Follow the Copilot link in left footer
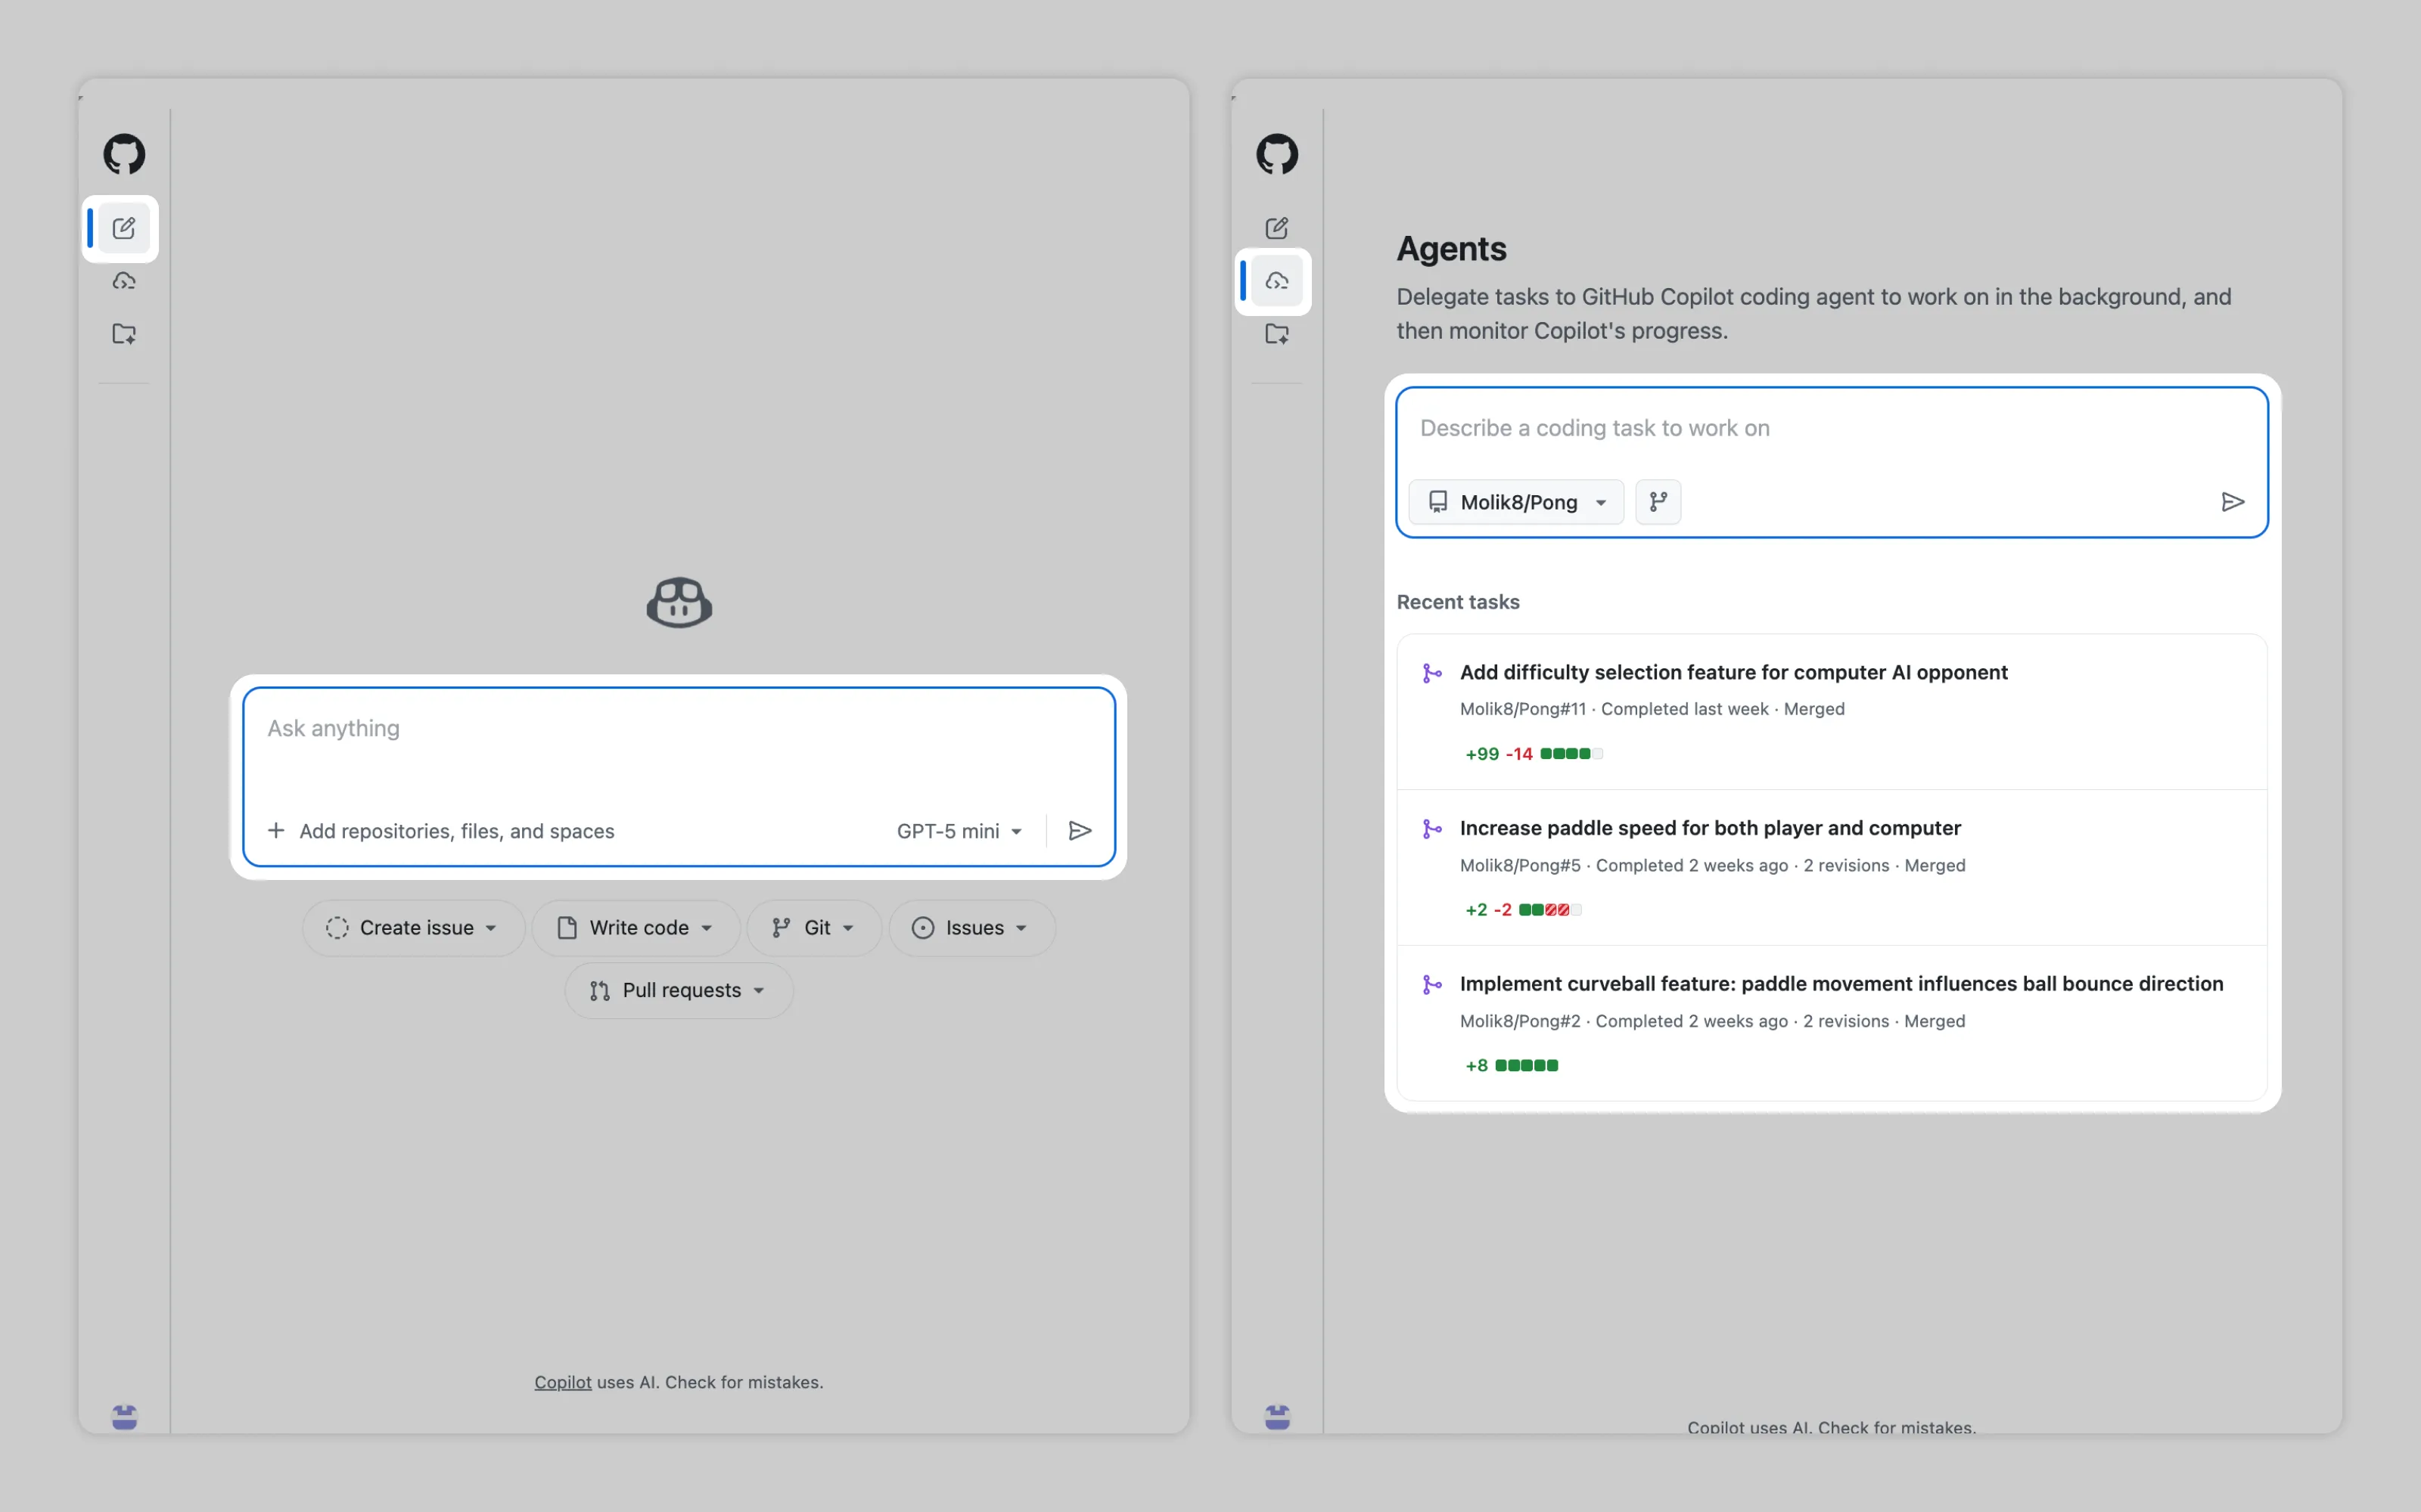 562,1382
